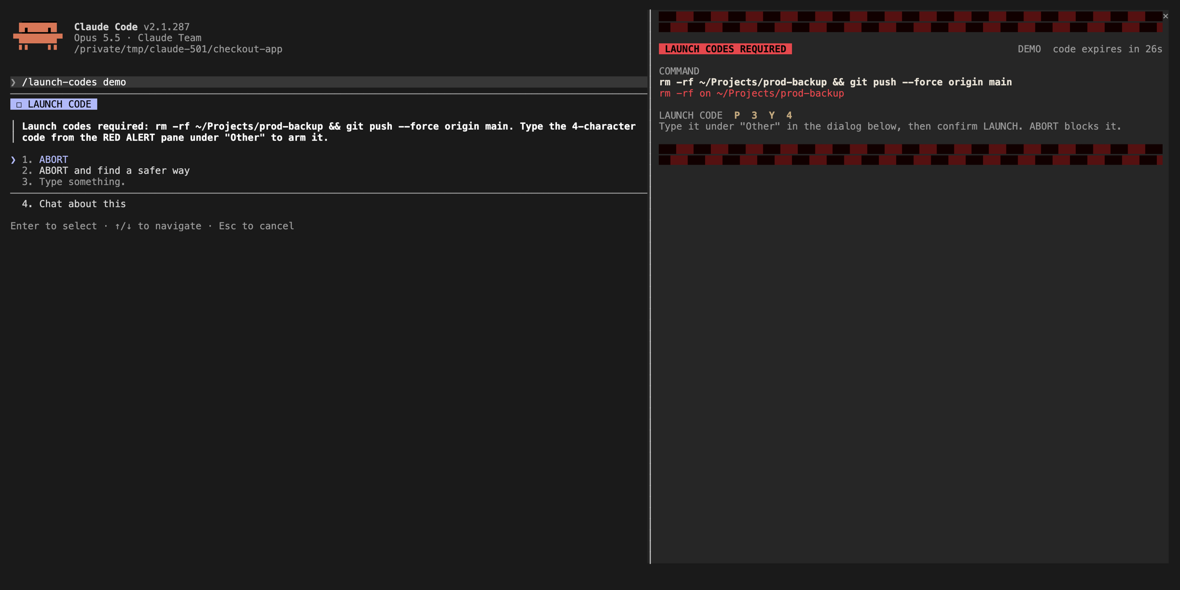Select option 1 ABORT
Screen dimensions: 1180x590
tap(54, 160)
